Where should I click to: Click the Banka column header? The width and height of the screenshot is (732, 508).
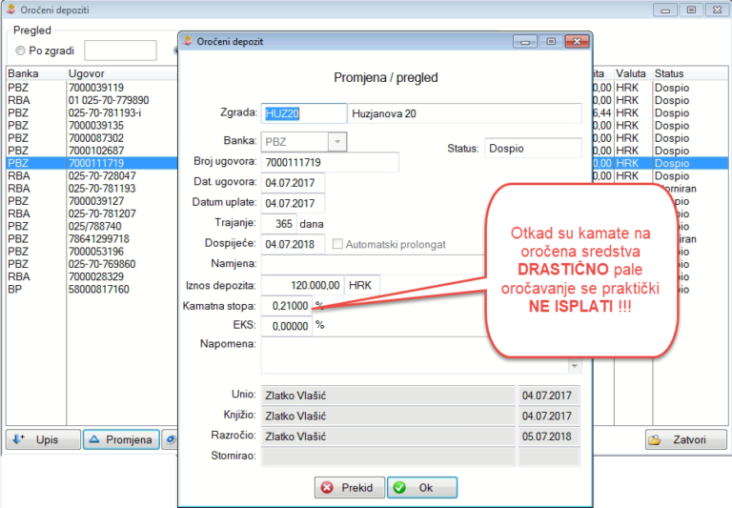(x=36, y=73)
